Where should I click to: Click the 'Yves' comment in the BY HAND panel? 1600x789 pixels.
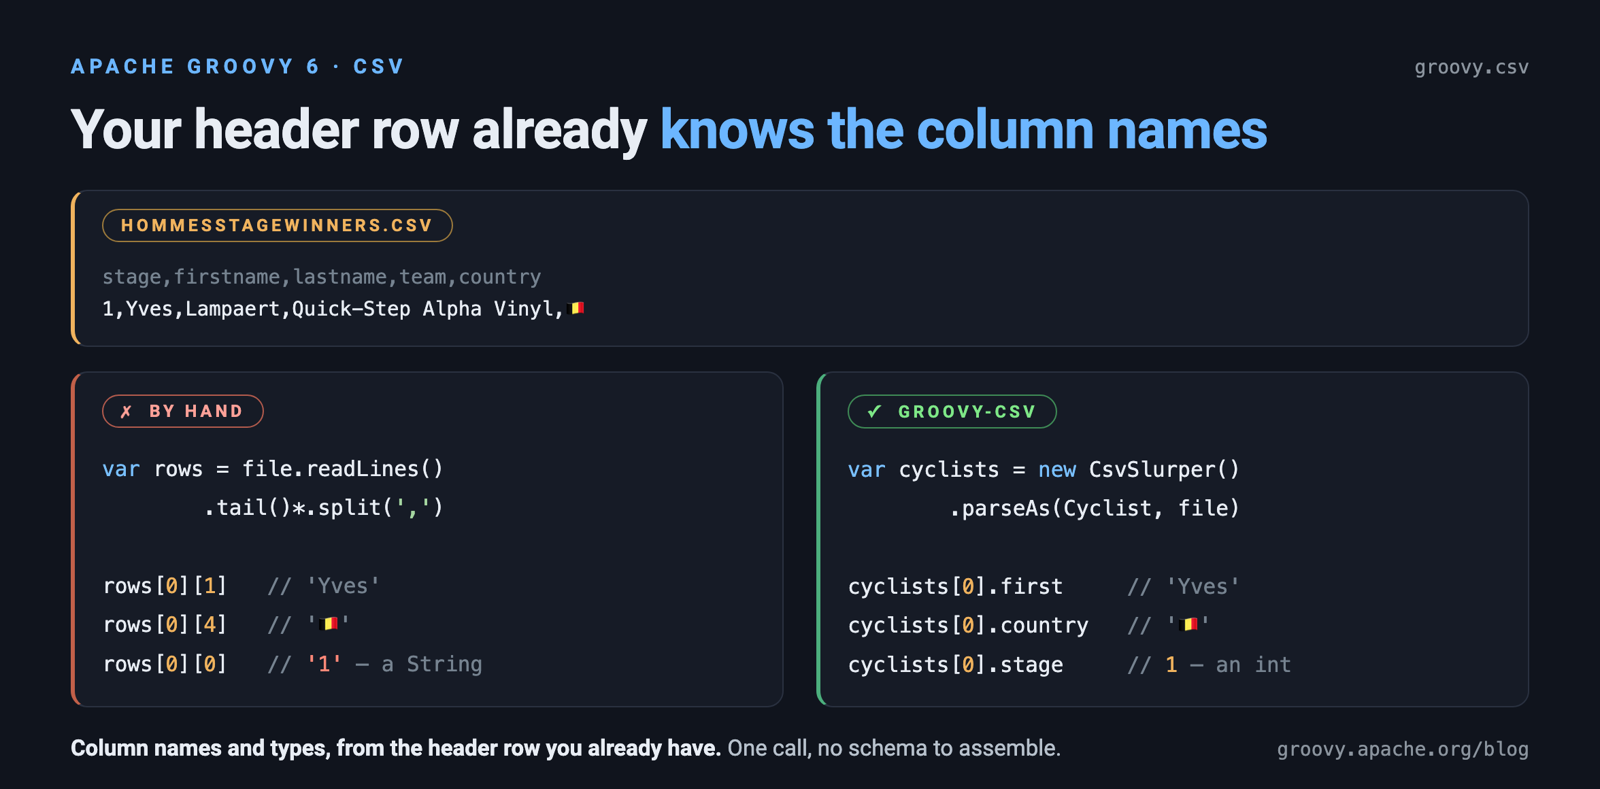pyautogui.click(x=343, y=586)
